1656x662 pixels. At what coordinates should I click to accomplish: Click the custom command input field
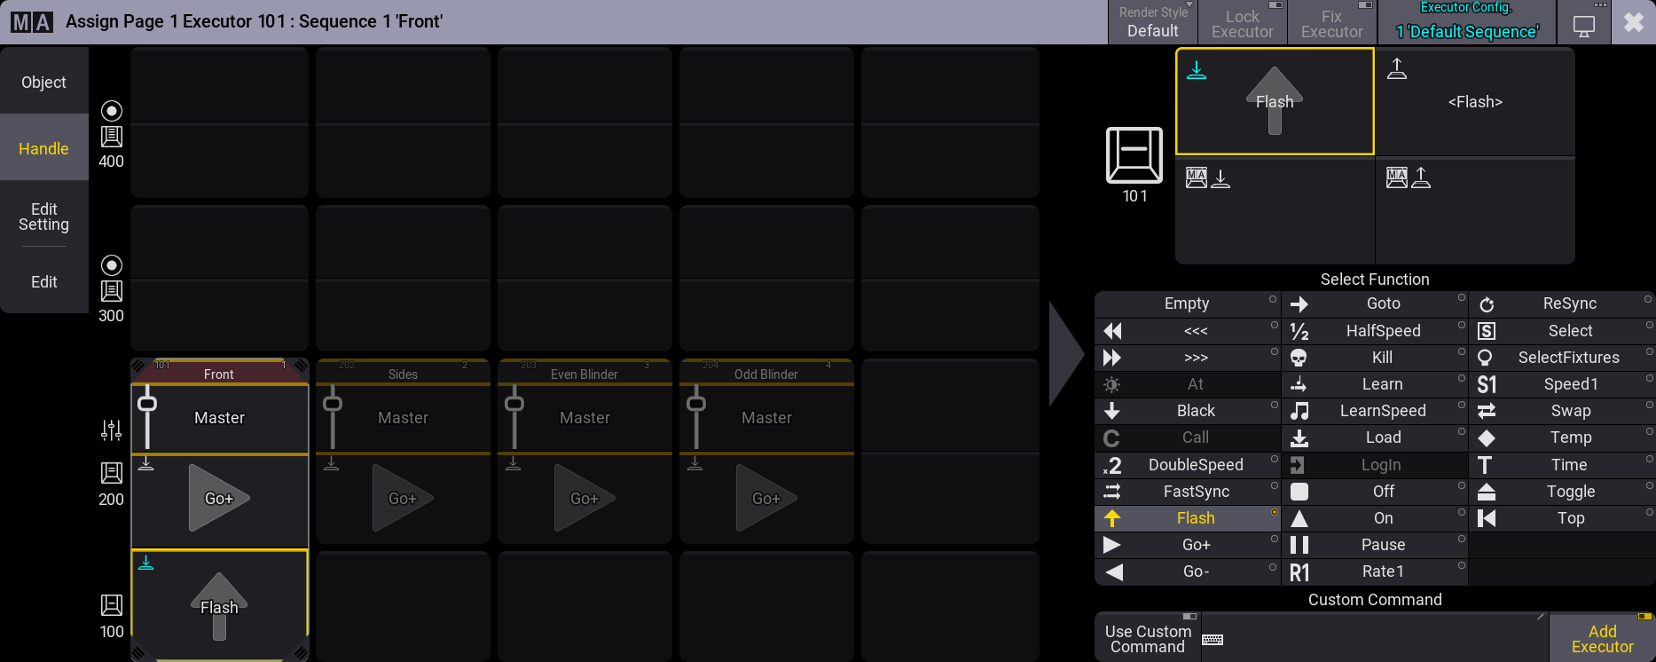click(x=1375, y=639)
